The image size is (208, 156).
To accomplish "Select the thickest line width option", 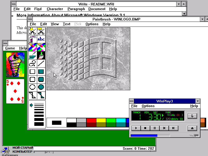I will [39, 124].
